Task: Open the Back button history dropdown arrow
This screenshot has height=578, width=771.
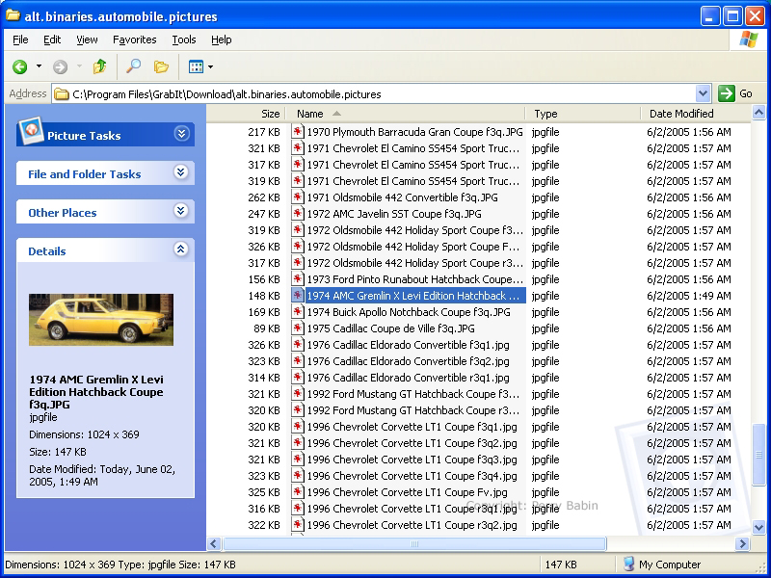Action: (39, 66)
